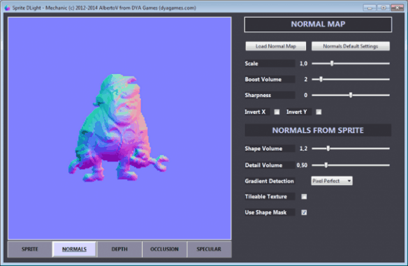Enable the Invert Y checkbox
The image size is (408, 266).
319,112
